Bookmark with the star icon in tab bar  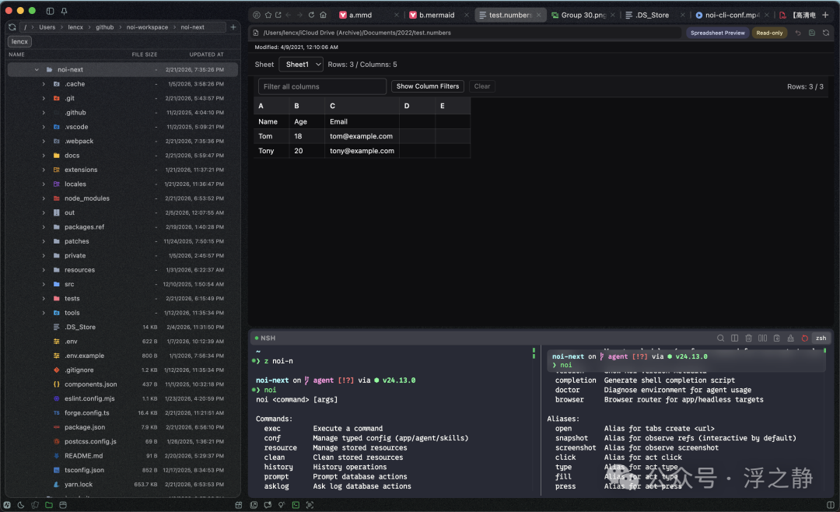pyautogui.click(x=268, y=15)
